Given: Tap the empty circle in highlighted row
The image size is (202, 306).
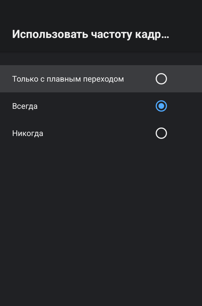Looking at the screenshot, I should (161, 79).
